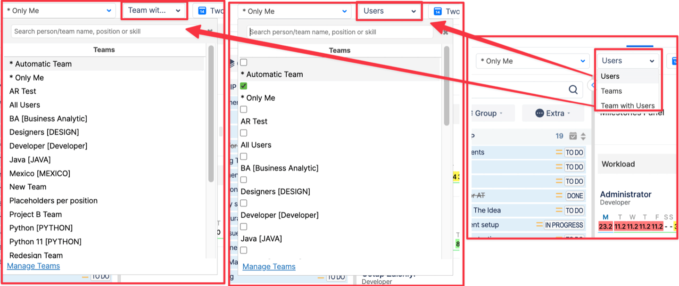679x286 pixels.
Task: Open the Team with... mode dropdown
Action: pos(154,10)
